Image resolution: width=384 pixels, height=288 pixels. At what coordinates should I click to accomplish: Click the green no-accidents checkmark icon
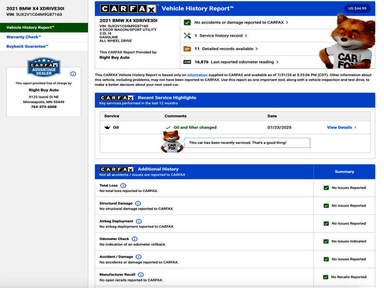tap(187, 23)
